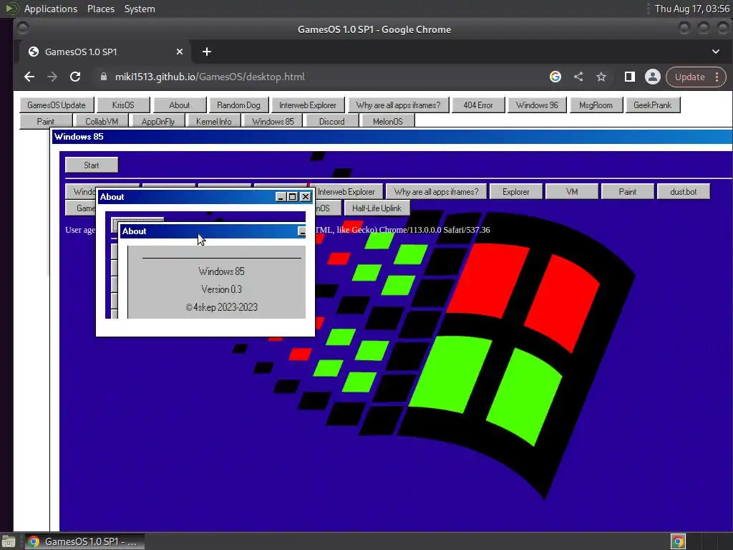Viewport: 733px width, 550px height.
Task: Select the GamesOS 1.0 SP1 tab
Action: pos(104,52)
